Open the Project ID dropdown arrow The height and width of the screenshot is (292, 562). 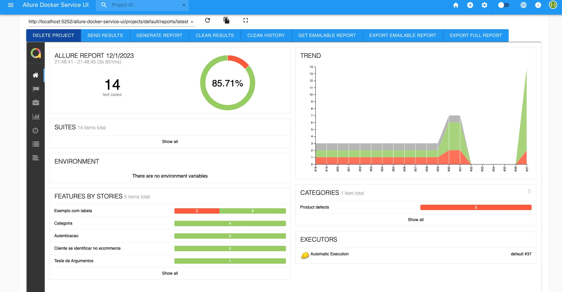[184, 5]
